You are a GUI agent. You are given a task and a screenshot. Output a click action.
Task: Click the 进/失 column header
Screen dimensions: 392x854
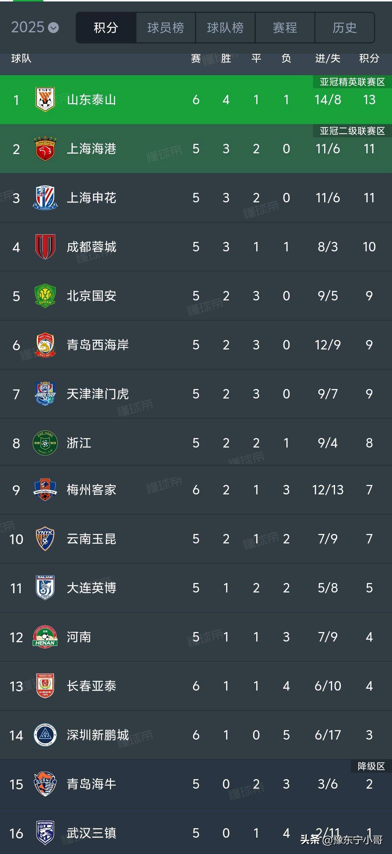coord(327,58)
